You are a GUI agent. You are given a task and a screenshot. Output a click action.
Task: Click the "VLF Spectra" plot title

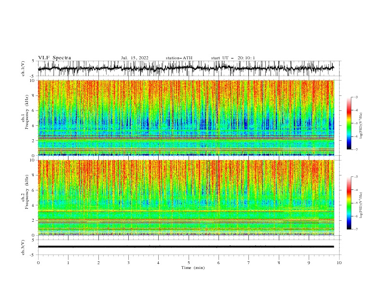coord(55,58)
